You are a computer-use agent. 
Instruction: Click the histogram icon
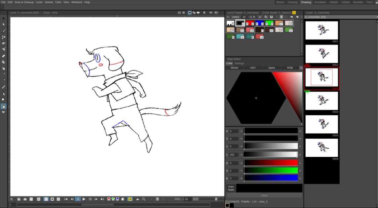click(138, 199)
